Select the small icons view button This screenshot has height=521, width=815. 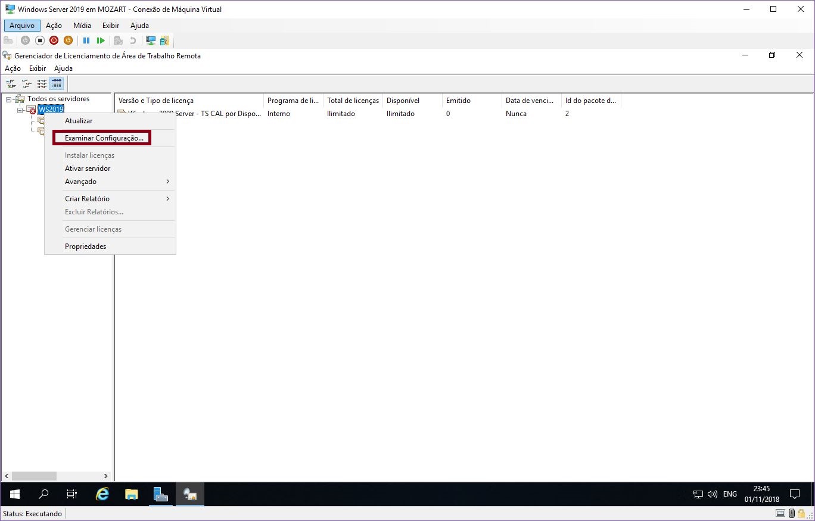(26, 83)
